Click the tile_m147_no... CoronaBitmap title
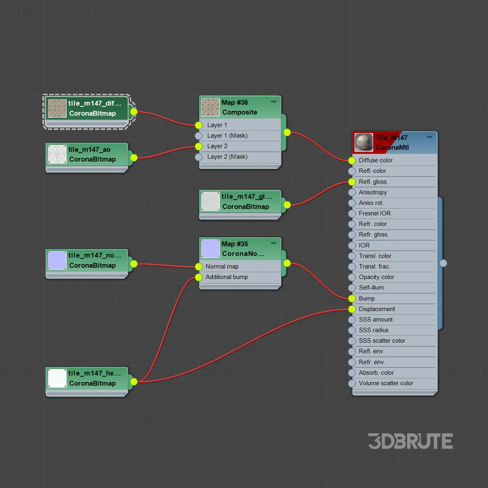The image size is (488, 488). [x=94, y=260]
